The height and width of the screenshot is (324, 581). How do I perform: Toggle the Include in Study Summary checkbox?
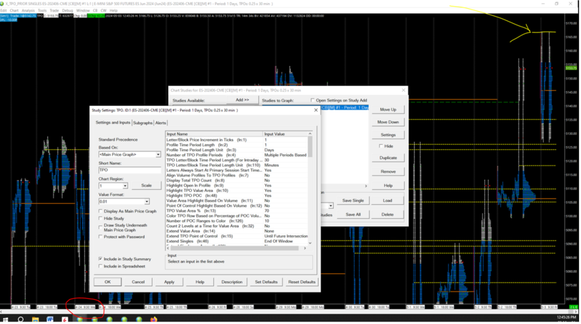[x=101, y=259]
